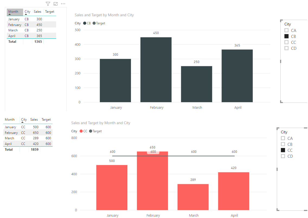Check CC in the top City slicer
Screen dimensions: 308x218
point(286,42)
